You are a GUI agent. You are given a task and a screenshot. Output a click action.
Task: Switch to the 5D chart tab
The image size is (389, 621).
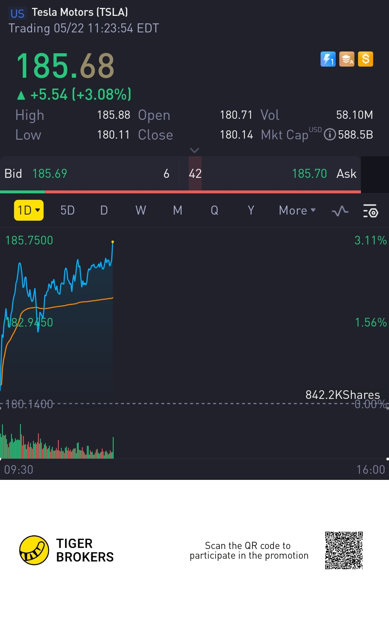coord(67,210)
